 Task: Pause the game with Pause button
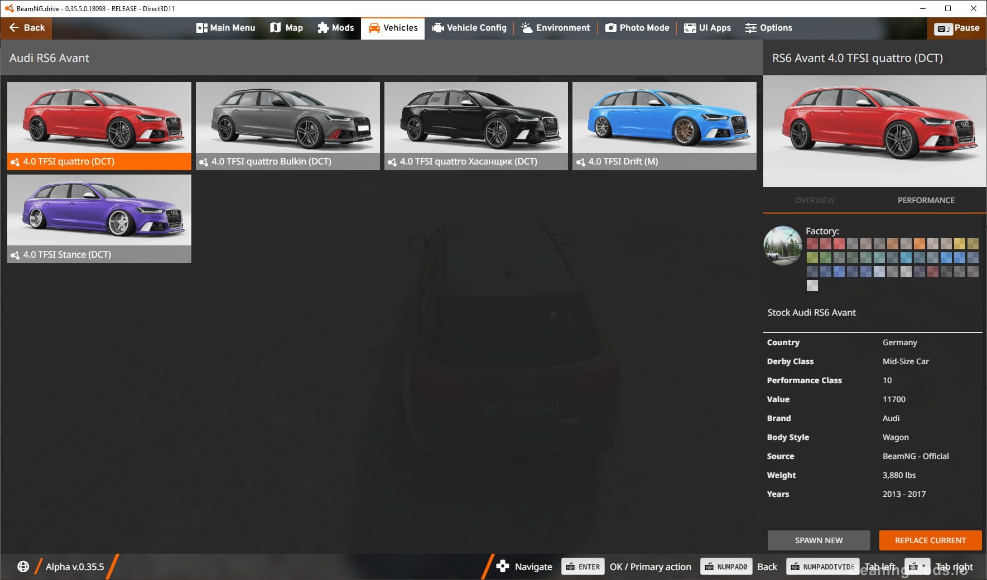(957, 28)
